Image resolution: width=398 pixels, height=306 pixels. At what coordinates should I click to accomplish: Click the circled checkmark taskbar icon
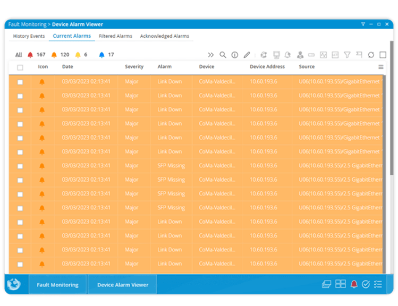[366, 284]
